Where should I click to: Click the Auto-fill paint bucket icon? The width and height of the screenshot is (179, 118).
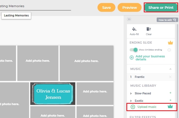[134, 29]
